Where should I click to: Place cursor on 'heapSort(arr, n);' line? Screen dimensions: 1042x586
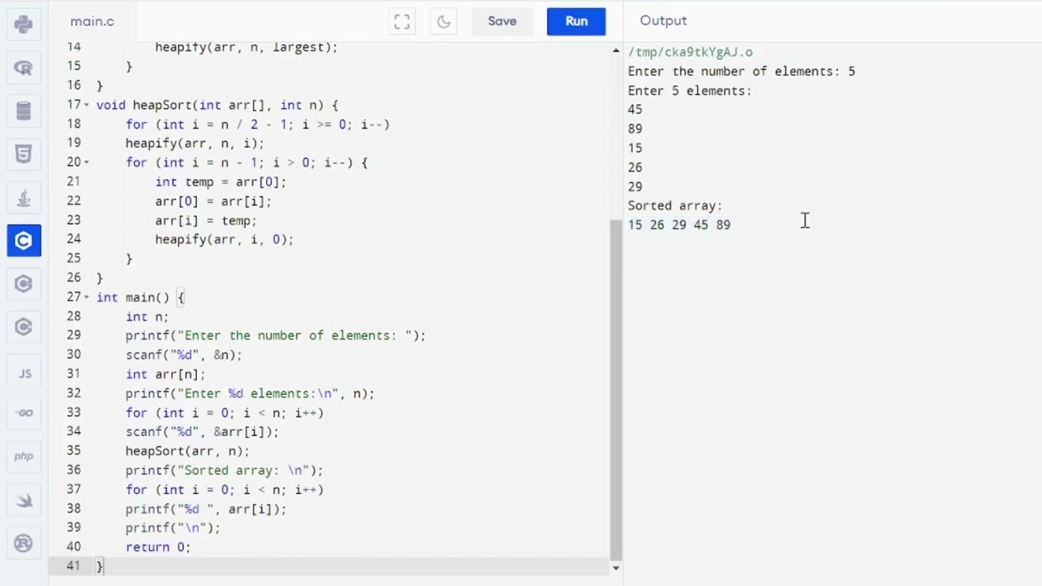[187, 451]
